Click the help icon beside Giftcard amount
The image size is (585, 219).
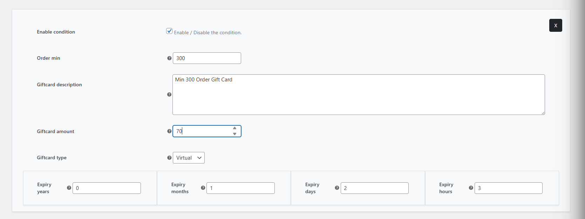(x=169, y=131)
